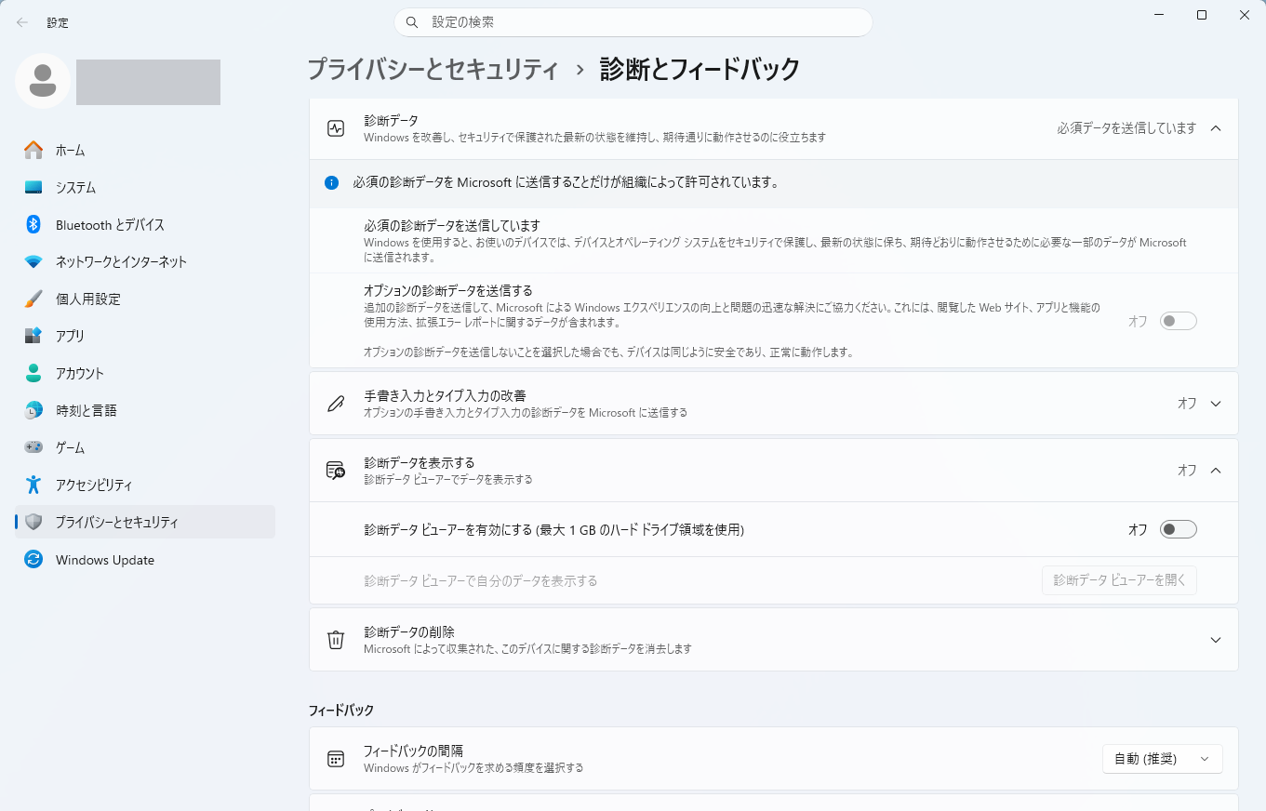Select システム in the sidebar menu
Screen dimensions: 1266x811
click(x=145, y=187)
